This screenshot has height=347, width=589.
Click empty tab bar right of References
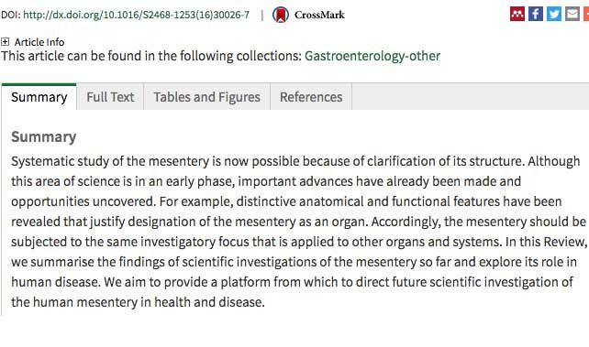[x=471, y=97]
